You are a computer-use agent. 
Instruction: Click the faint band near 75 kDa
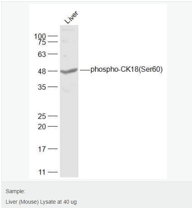pos(65,41)
